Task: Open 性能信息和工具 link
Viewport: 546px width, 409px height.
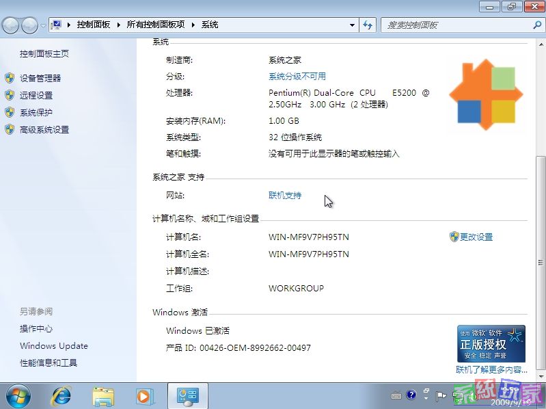Action: click(x=49, y=362)
